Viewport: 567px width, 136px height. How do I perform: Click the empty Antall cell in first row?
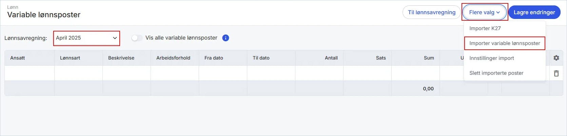click(319, 73)
